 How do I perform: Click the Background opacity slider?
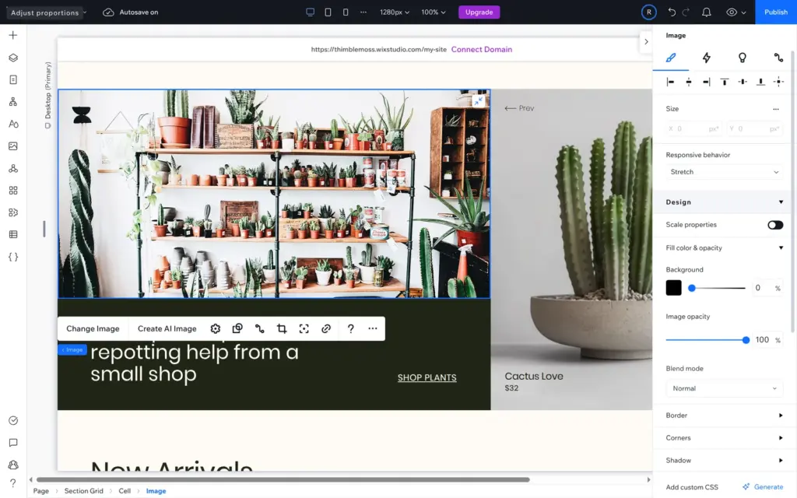pyautogui.click(x=717, y=288)
